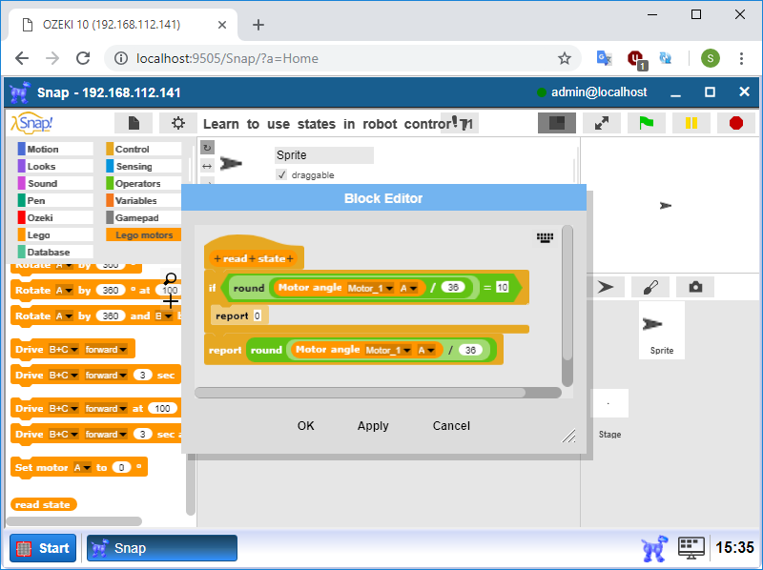Open the A port dropdown in the bottom report block

[x=426, y=350]
